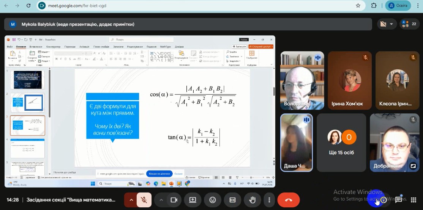Open the chat messages panel

pyautogui.click(x=399, y=200)
